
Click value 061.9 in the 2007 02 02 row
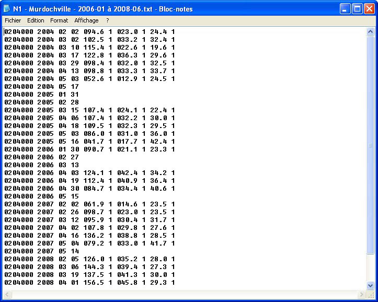point(94,204)
